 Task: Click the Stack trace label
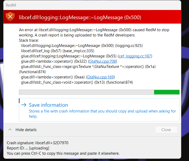29,40
